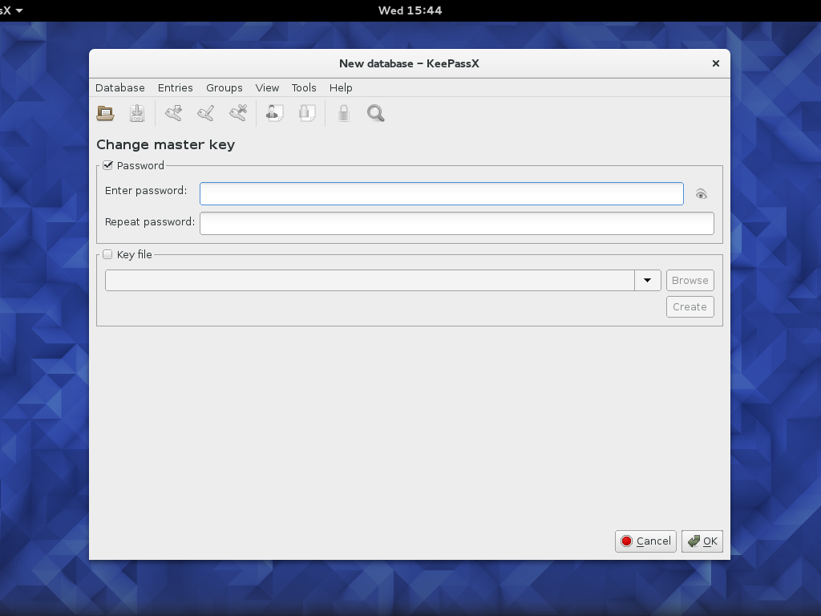
Task: Click the "Enter password:" label
Action: coord(146,191)
